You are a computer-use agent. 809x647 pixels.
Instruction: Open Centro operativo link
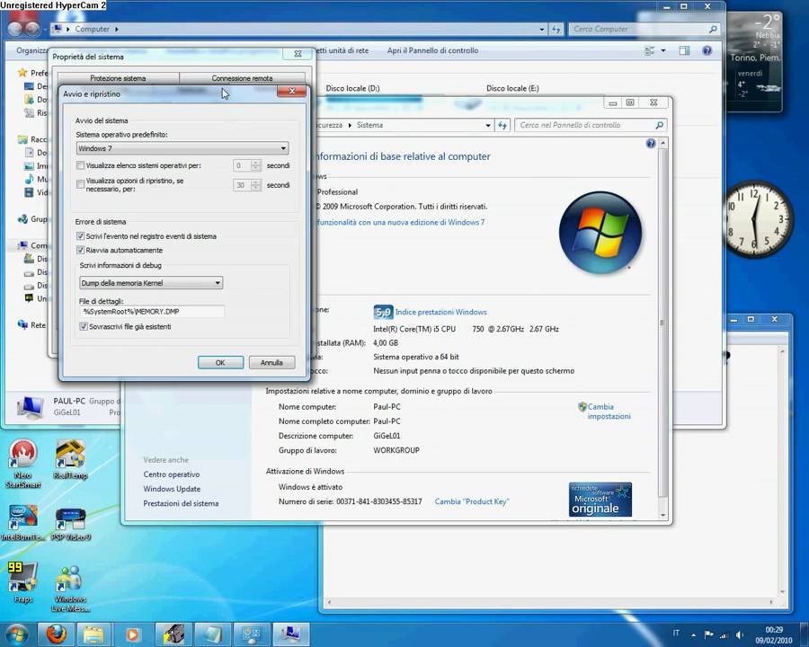click(172, 474)
